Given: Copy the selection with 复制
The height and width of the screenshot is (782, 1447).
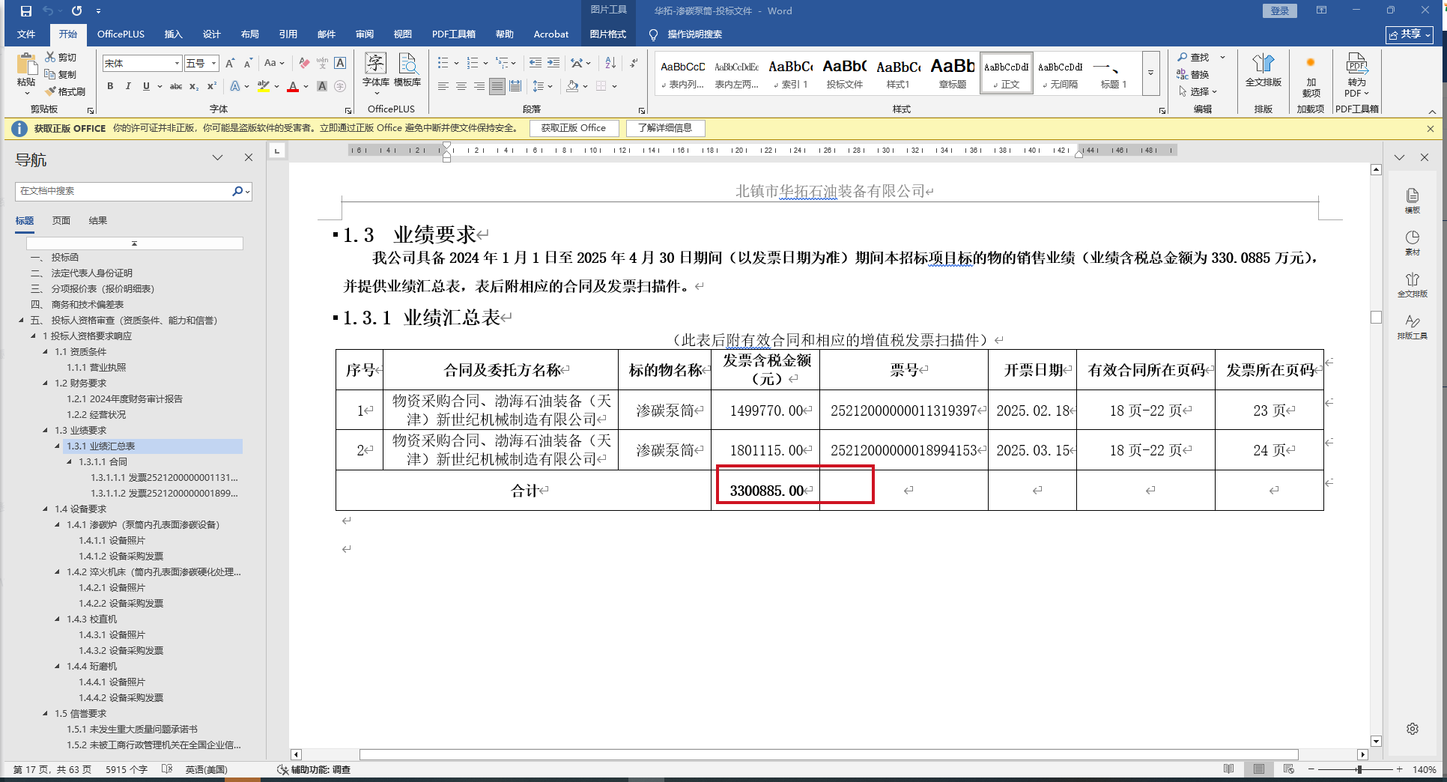Looking at the screenshot, I should click(61, 74).
